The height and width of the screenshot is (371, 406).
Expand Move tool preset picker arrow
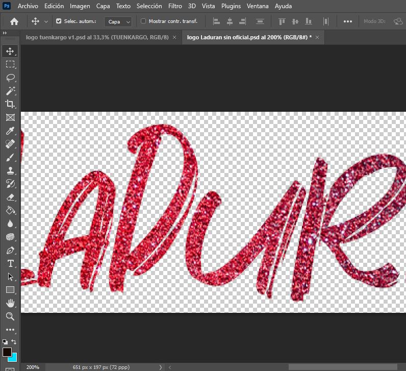[x=46, y=21]
